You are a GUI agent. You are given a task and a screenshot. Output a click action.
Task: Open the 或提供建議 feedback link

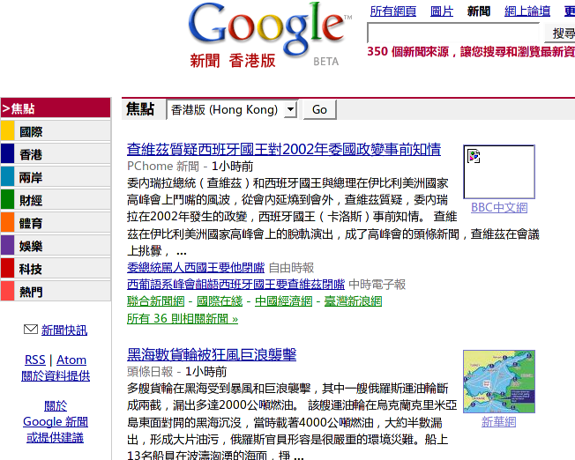pyautogui.click(x=55, y=437)
